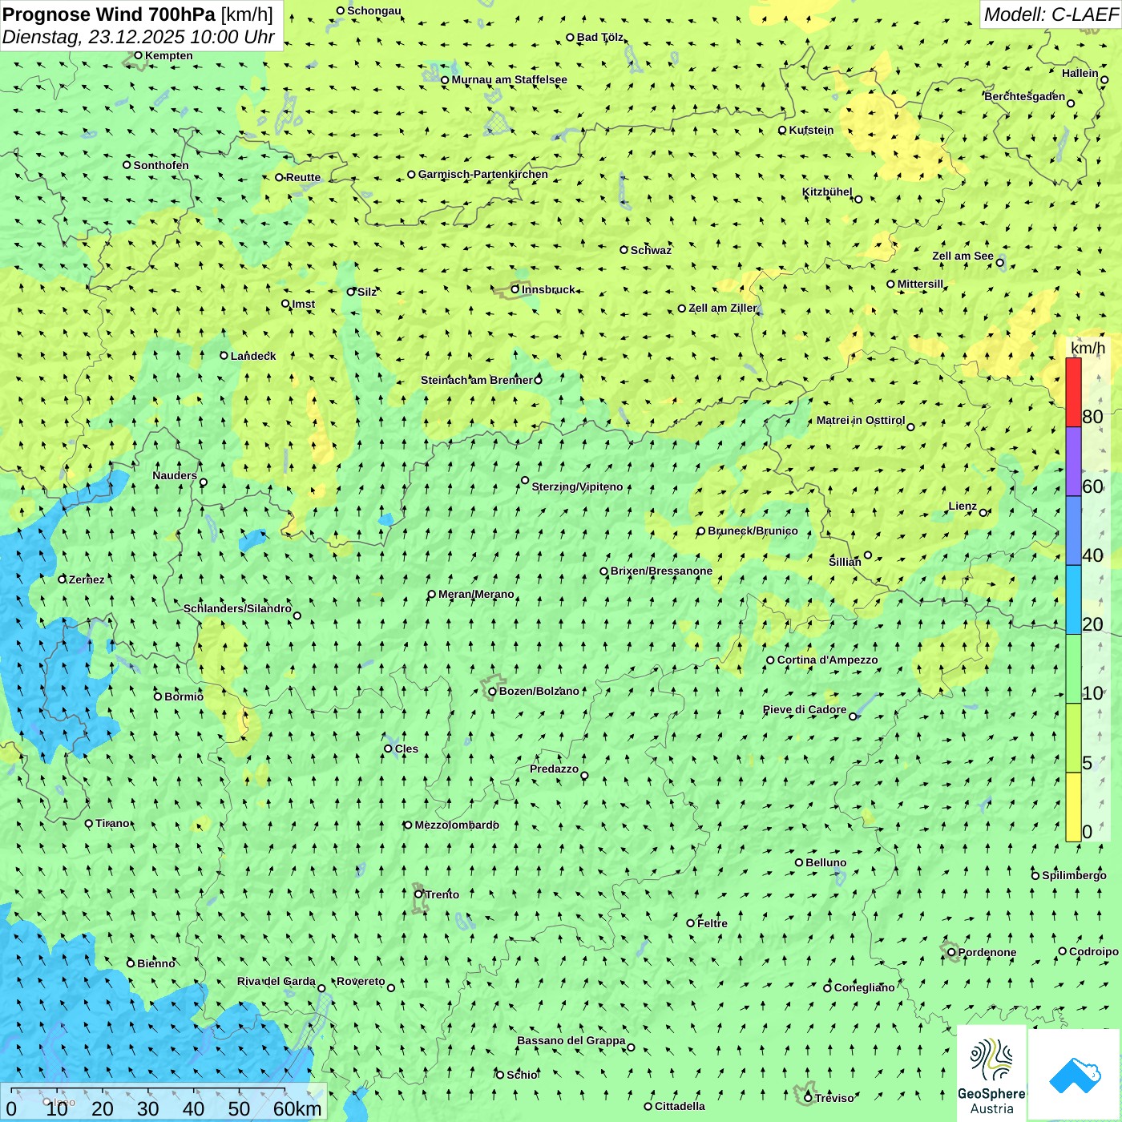Image resolution: width=1122 pixels, height=1122 pixels.
Task: Click the Trento city marker
Action: (418, 894)
